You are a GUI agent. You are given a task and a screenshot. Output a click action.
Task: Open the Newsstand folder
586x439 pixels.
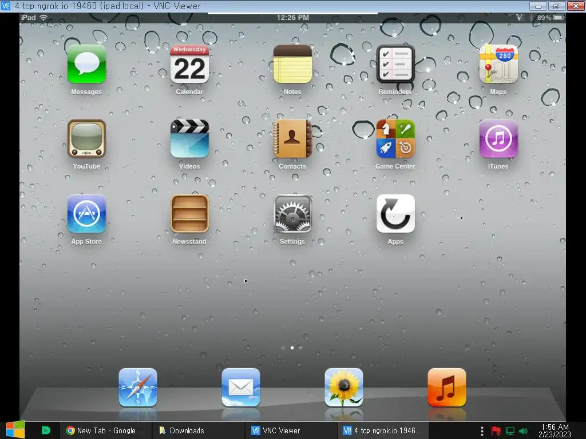189,214
